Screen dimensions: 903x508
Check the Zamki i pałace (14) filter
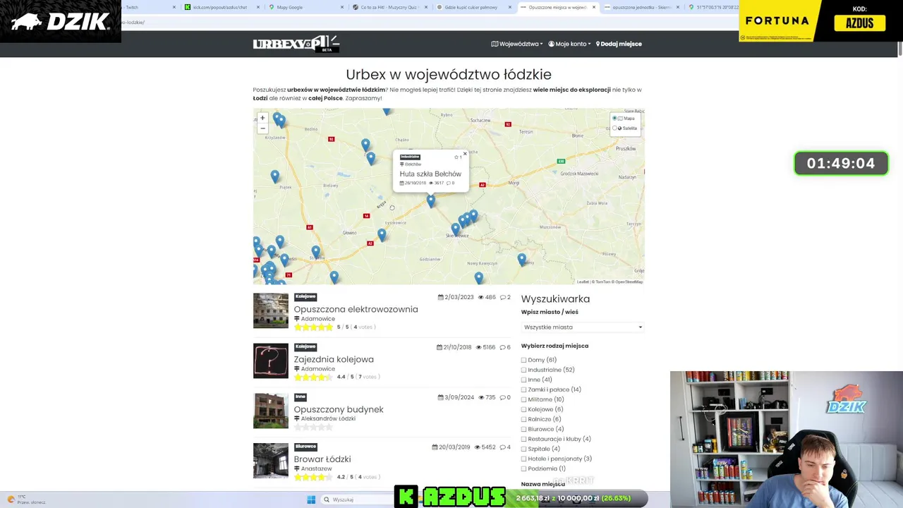[523, 389]
